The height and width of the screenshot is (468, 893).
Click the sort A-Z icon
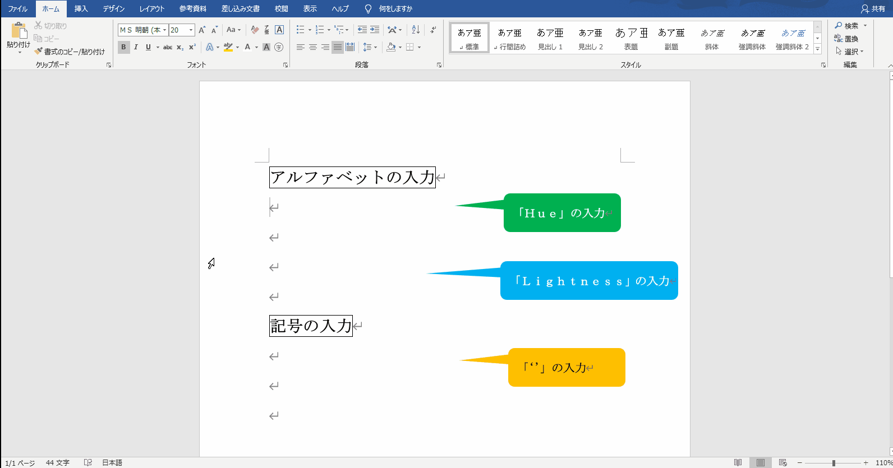tap(416, 30)
